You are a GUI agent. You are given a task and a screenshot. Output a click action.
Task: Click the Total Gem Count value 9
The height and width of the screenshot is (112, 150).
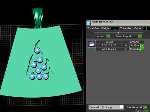point(146,29)
